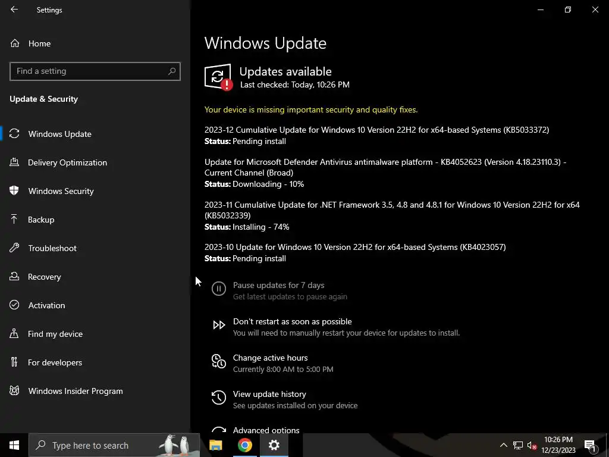Click Pause updates for 7 days
The image size is (609, 457).
click(278, 285)
